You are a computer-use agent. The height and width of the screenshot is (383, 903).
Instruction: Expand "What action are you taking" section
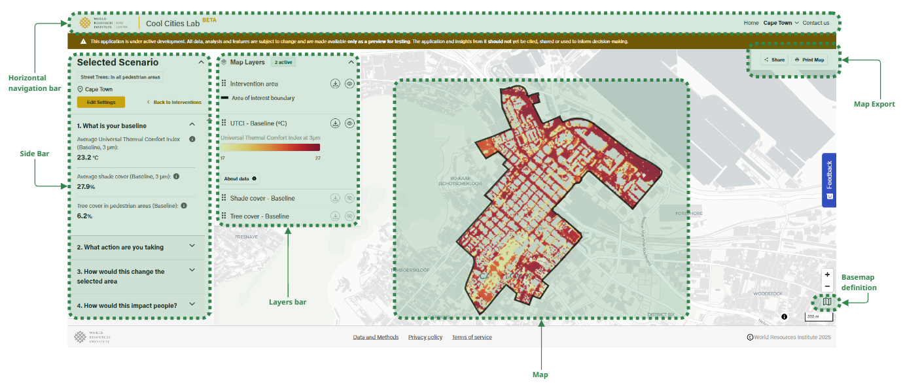click(192, 246)
